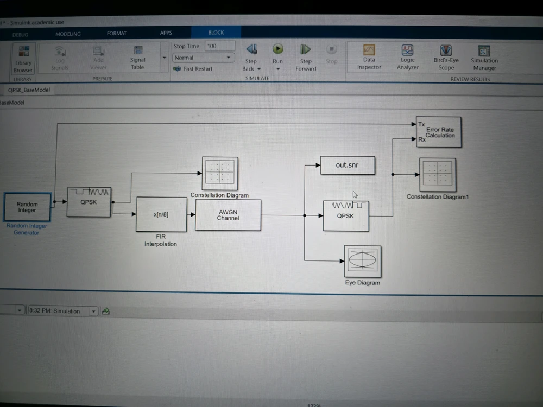
Task: Open the Bird's-Eye Scope
Action: tap(446, 56)
